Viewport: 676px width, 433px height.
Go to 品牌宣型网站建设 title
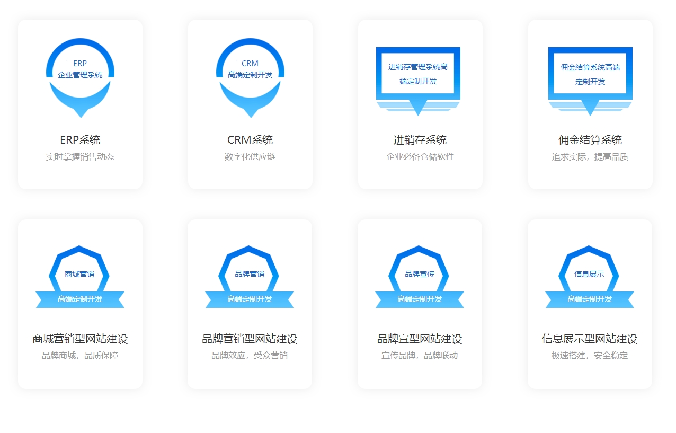point(420,339)
